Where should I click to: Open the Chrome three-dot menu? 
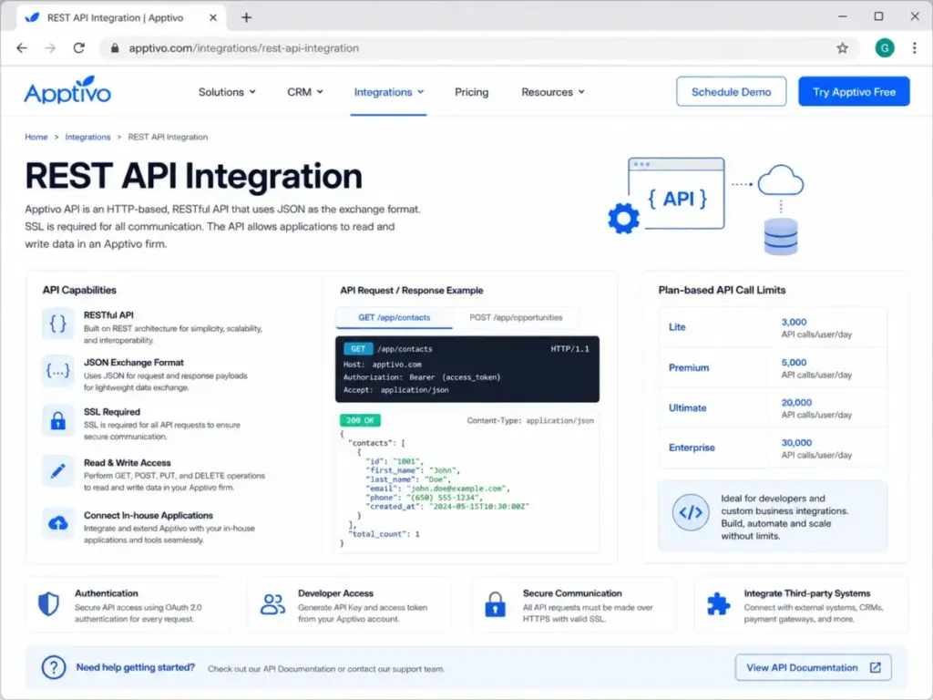coord(915,48)
